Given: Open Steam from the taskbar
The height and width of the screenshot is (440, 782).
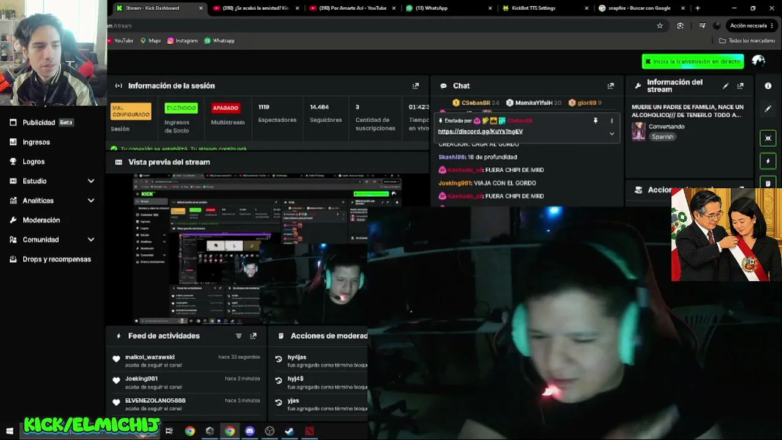Looking at the screenshot, I should pyautogui.click(x=289, y=431).
